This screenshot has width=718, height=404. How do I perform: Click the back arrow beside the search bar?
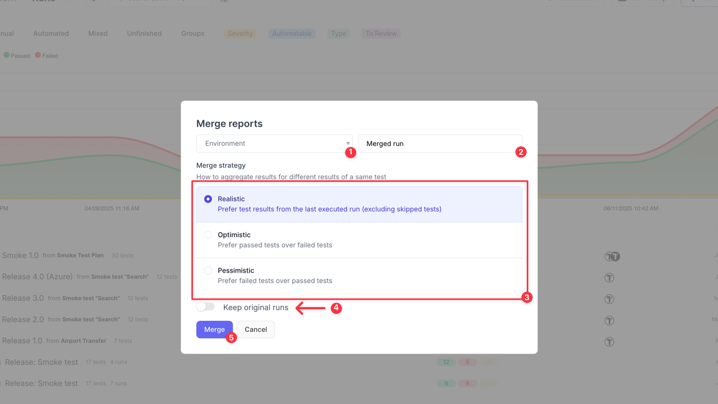93,2
